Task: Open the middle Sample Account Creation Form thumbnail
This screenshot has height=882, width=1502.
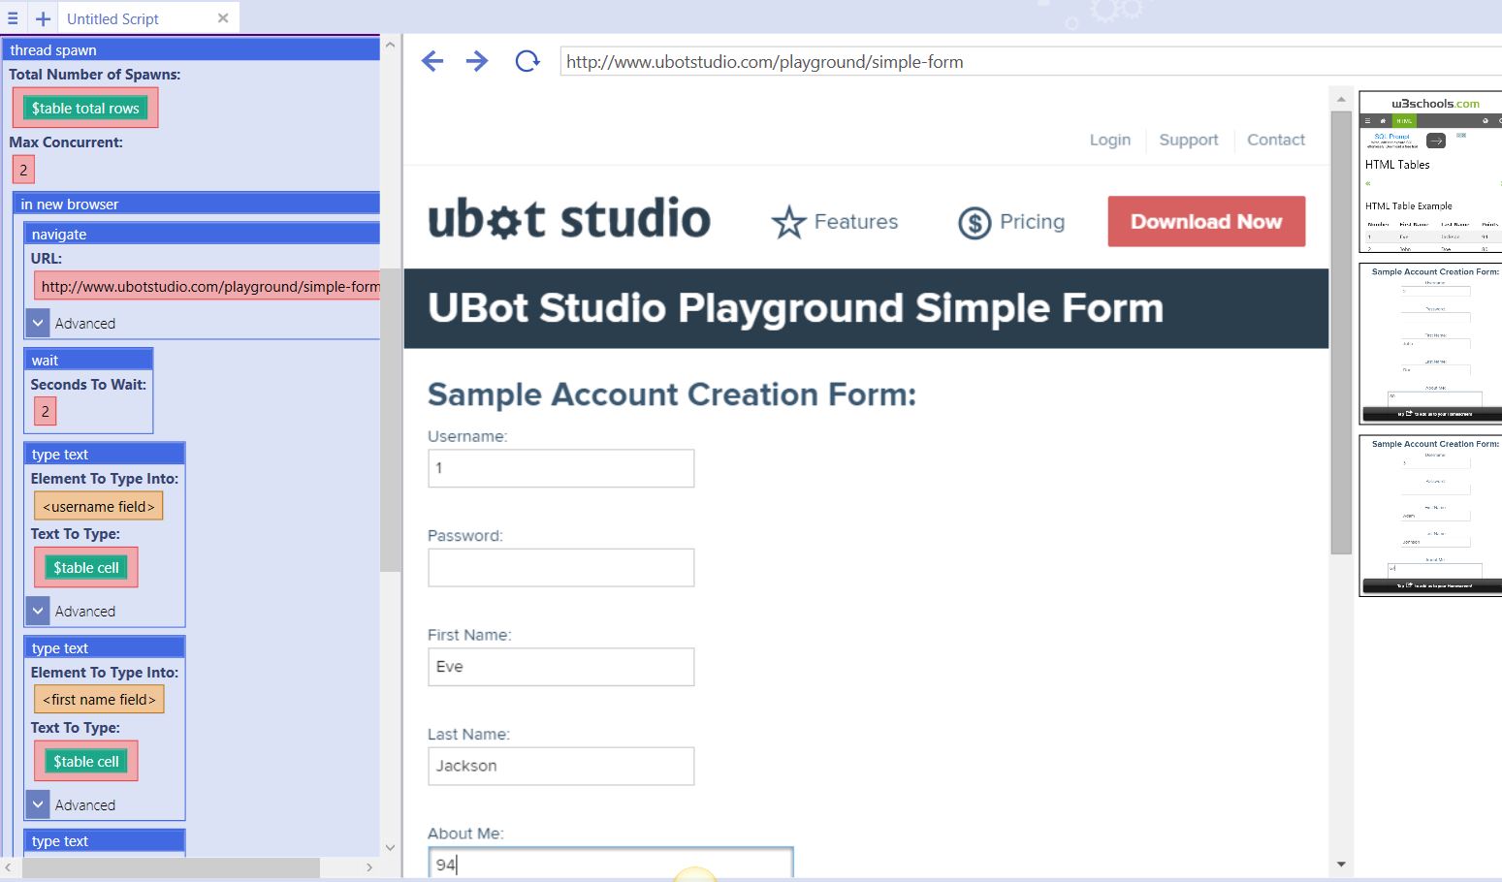Action: tap(1431, 343)
